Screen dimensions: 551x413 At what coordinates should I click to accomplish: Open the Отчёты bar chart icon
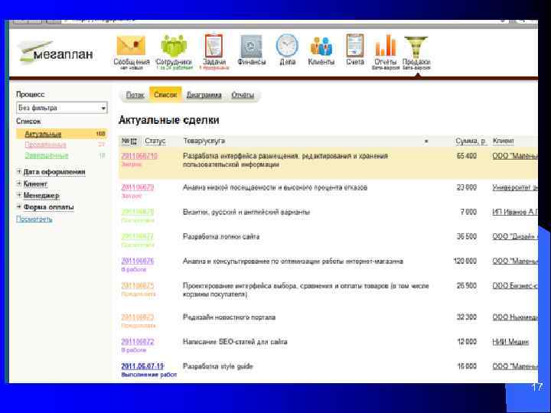(x=386, y=46)
